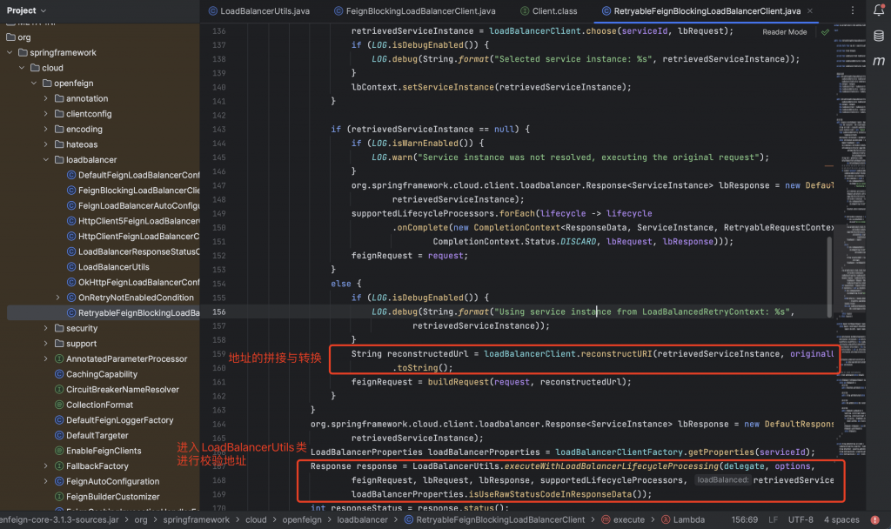Screen dimensions: 891x529
Task: Open the editor tabs more-options menu
Action: pos(853,10)
